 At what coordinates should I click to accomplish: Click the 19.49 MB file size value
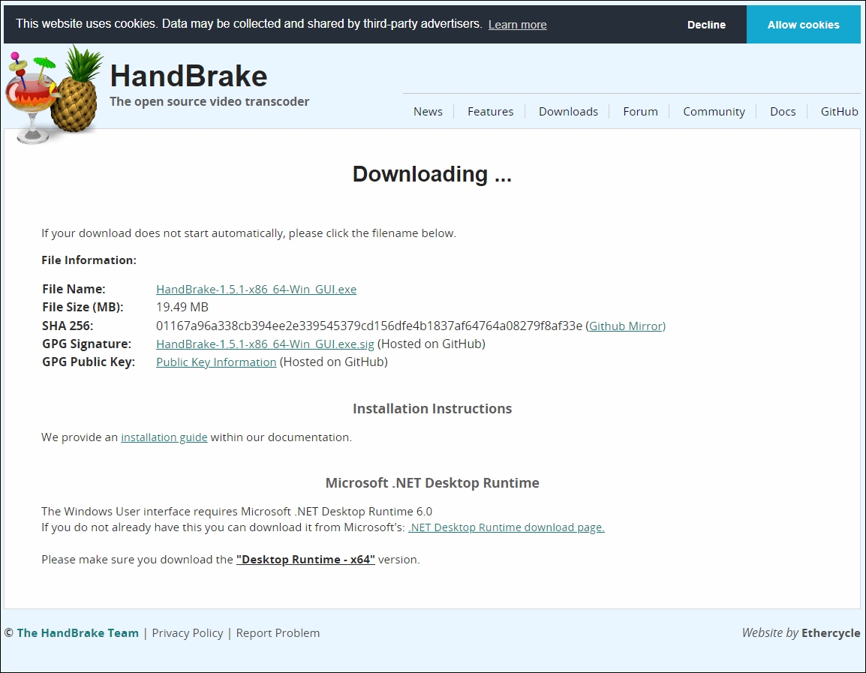tap(182, 307)
